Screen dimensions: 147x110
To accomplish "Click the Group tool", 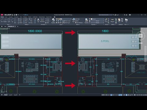I will (106, 20).
